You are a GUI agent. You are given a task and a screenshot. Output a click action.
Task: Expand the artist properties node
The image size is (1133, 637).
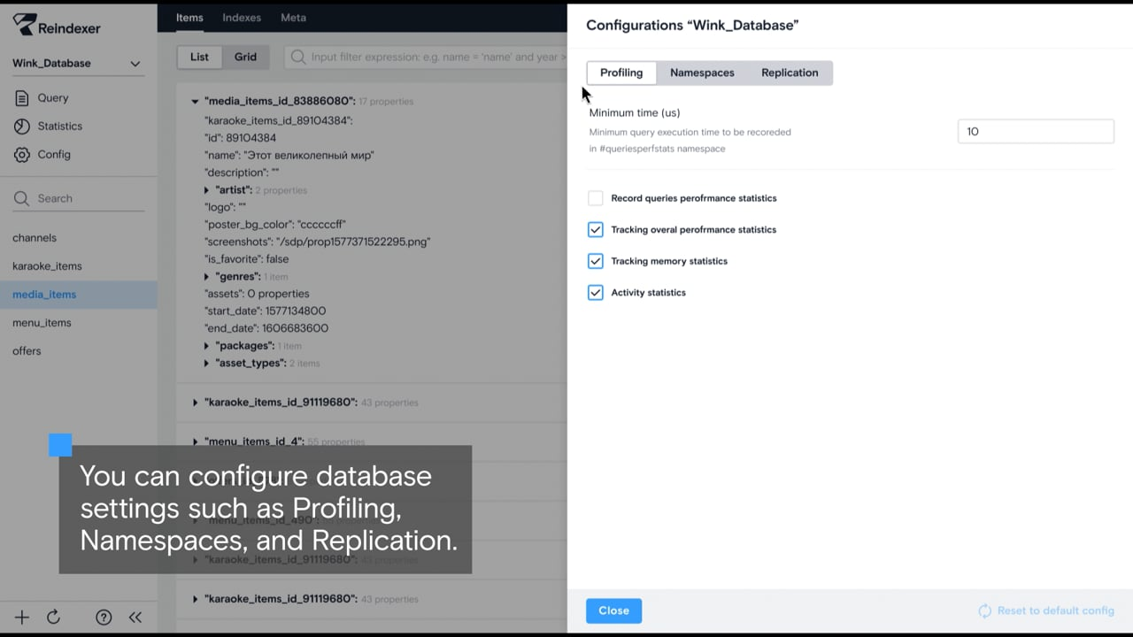(x=207, y=190)
